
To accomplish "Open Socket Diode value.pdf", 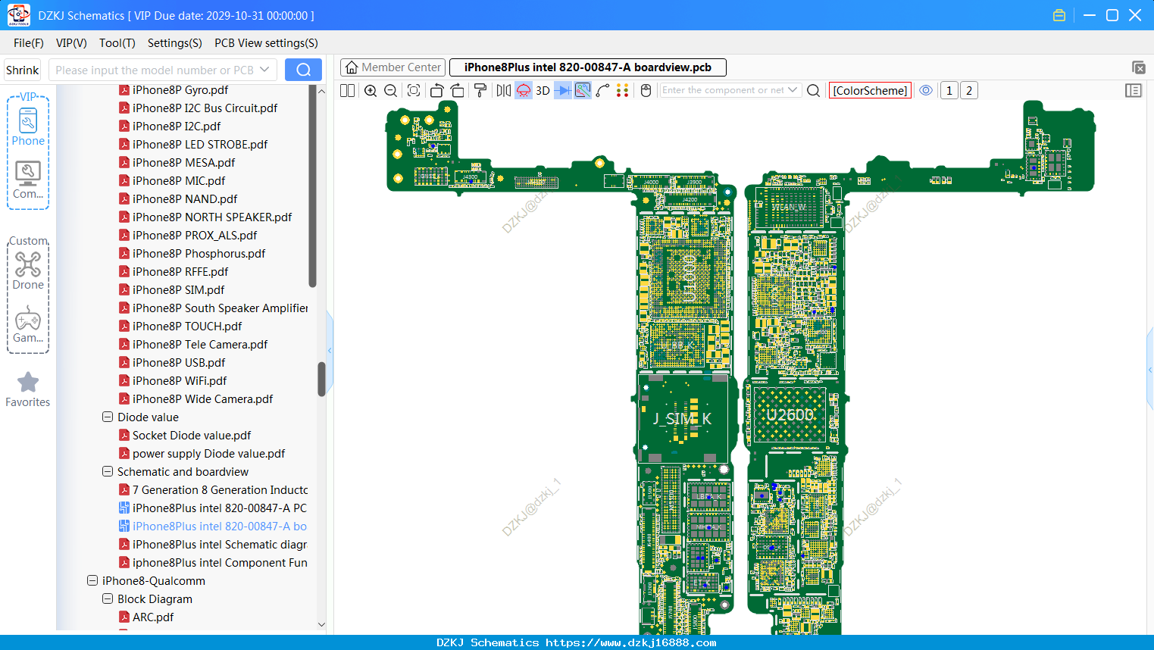I will (192, 436).
